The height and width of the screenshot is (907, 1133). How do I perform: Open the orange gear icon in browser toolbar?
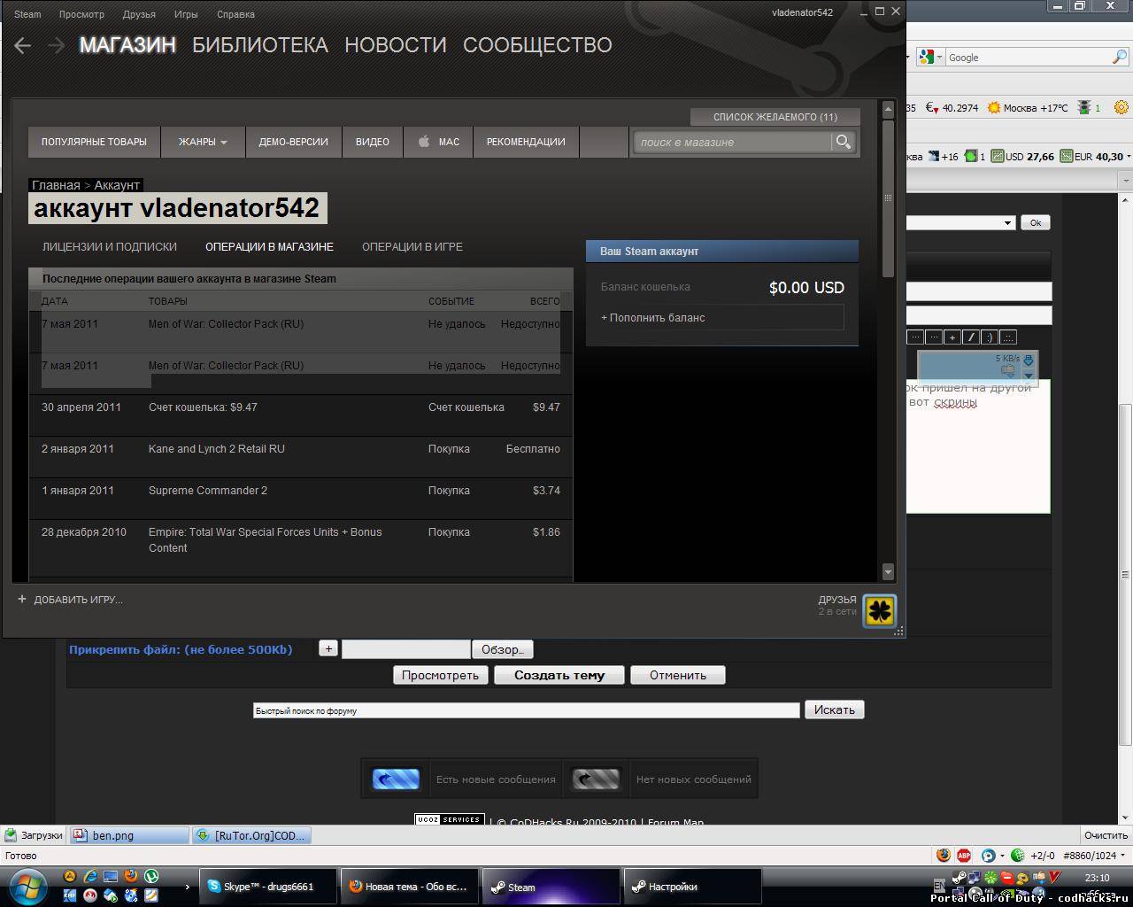tap(1121, 108)
